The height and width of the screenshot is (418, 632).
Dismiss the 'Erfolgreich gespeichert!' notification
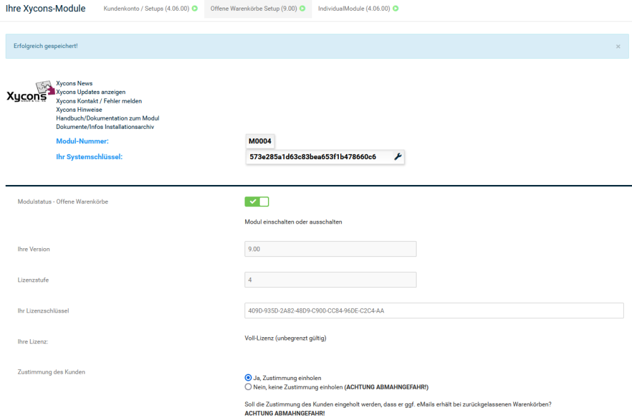pyautogui.click(x=618, y=47)
